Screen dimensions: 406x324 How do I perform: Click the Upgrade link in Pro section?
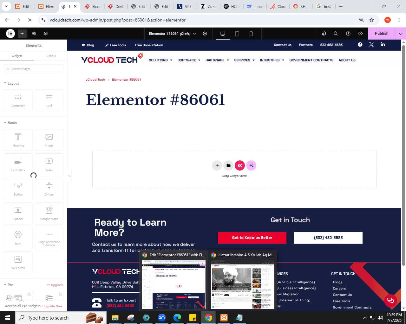(x=55, y=285)
